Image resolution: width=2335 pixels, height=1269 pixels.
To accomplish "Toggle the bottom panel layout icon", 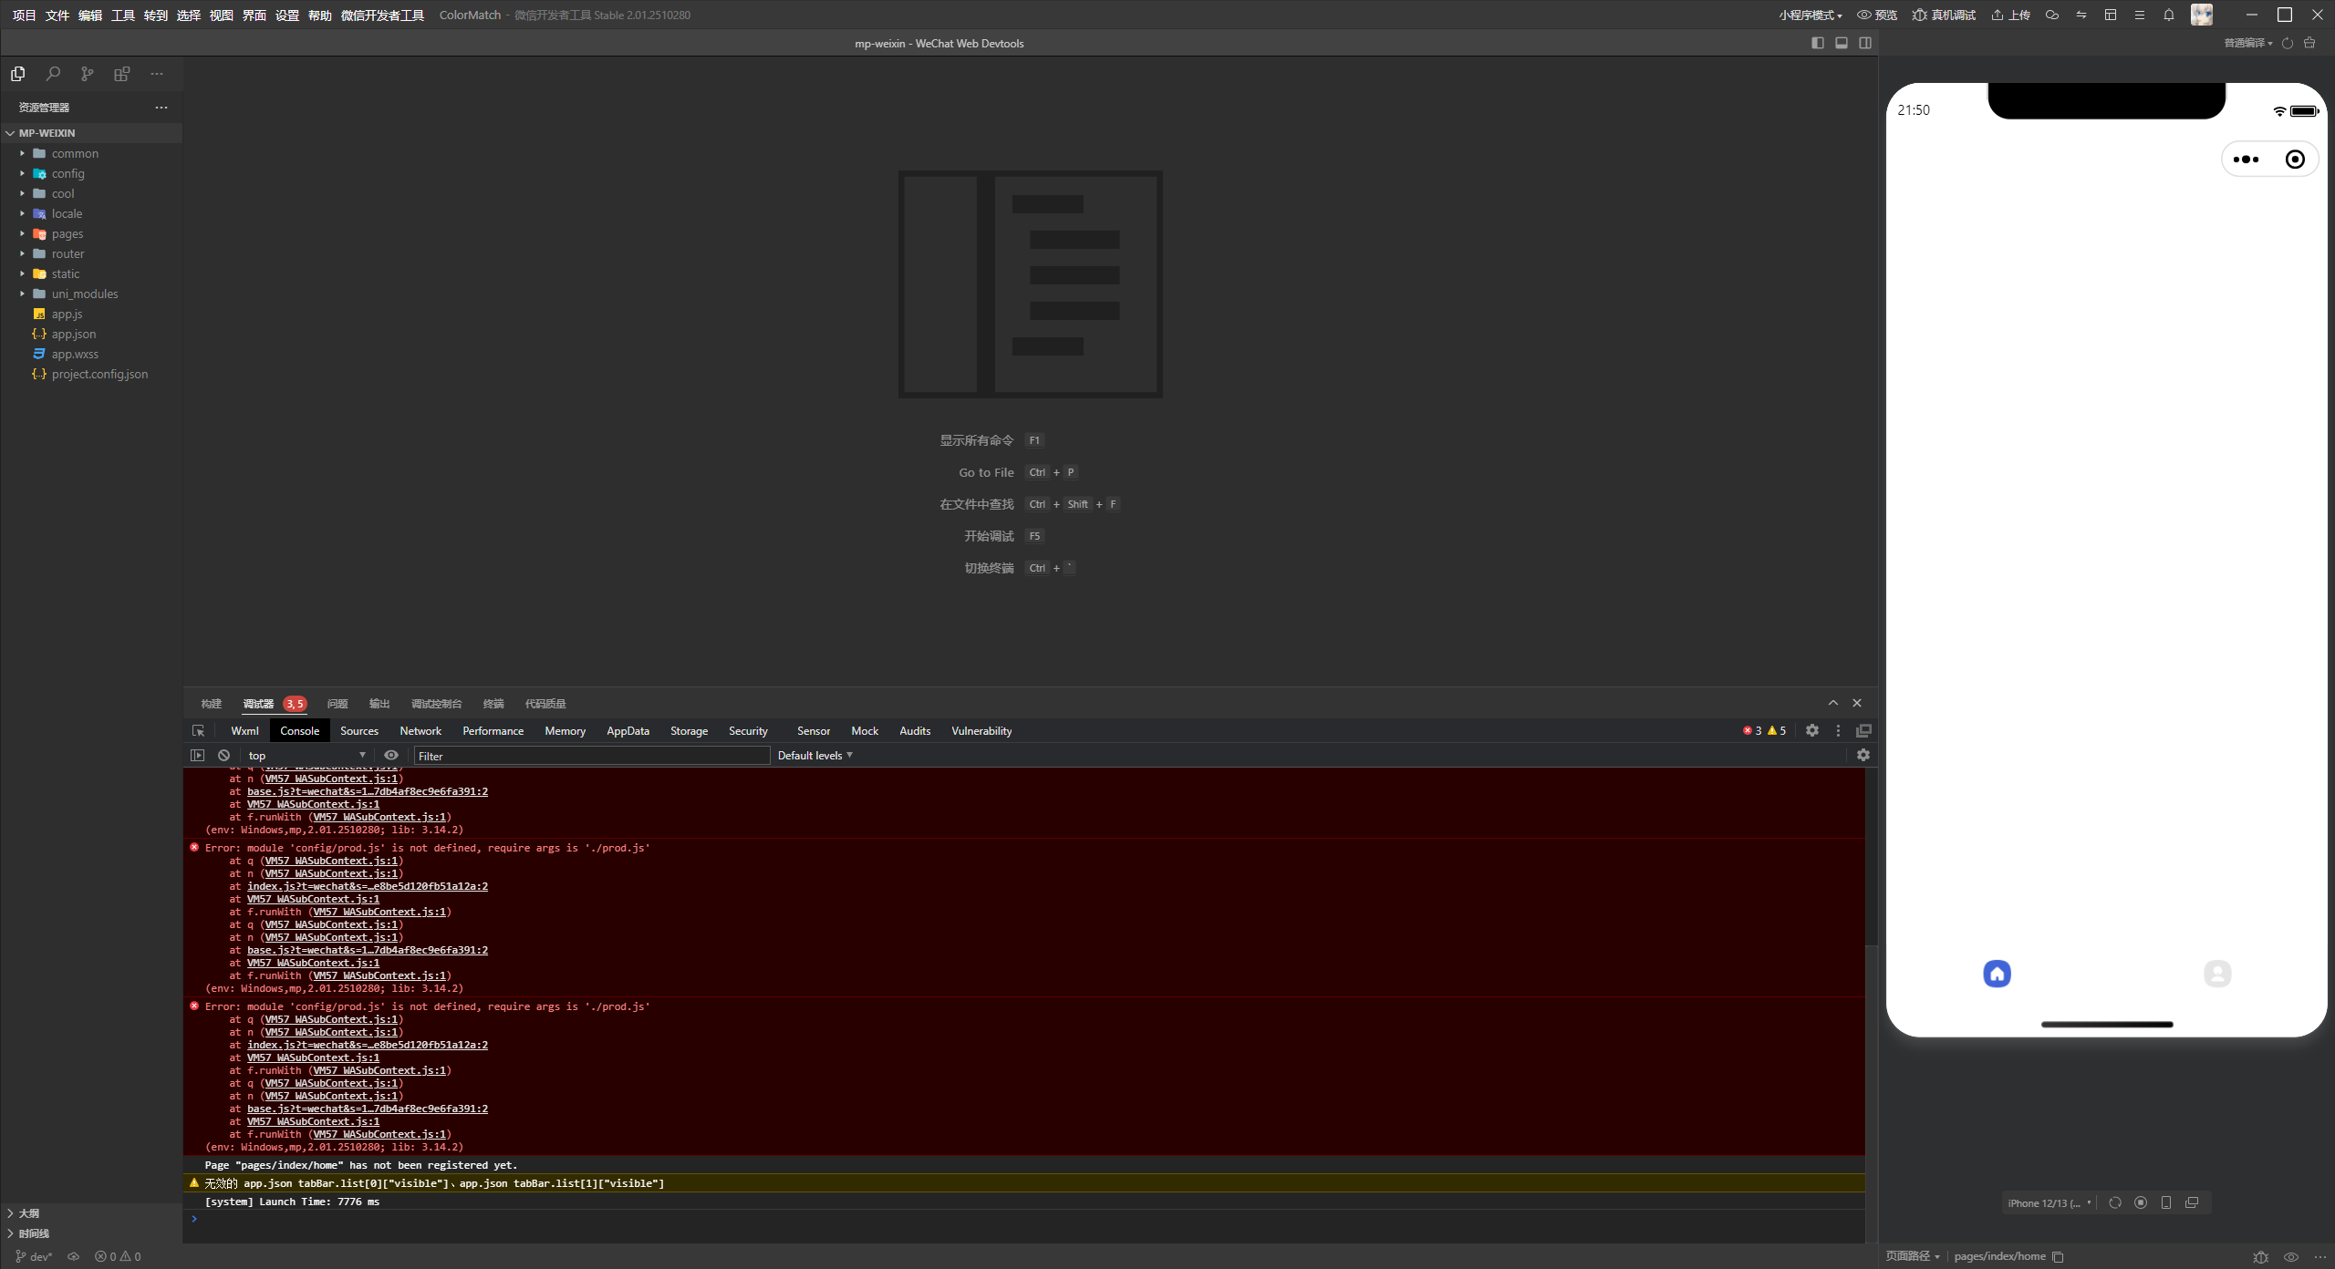I will tap(1842, 43).
